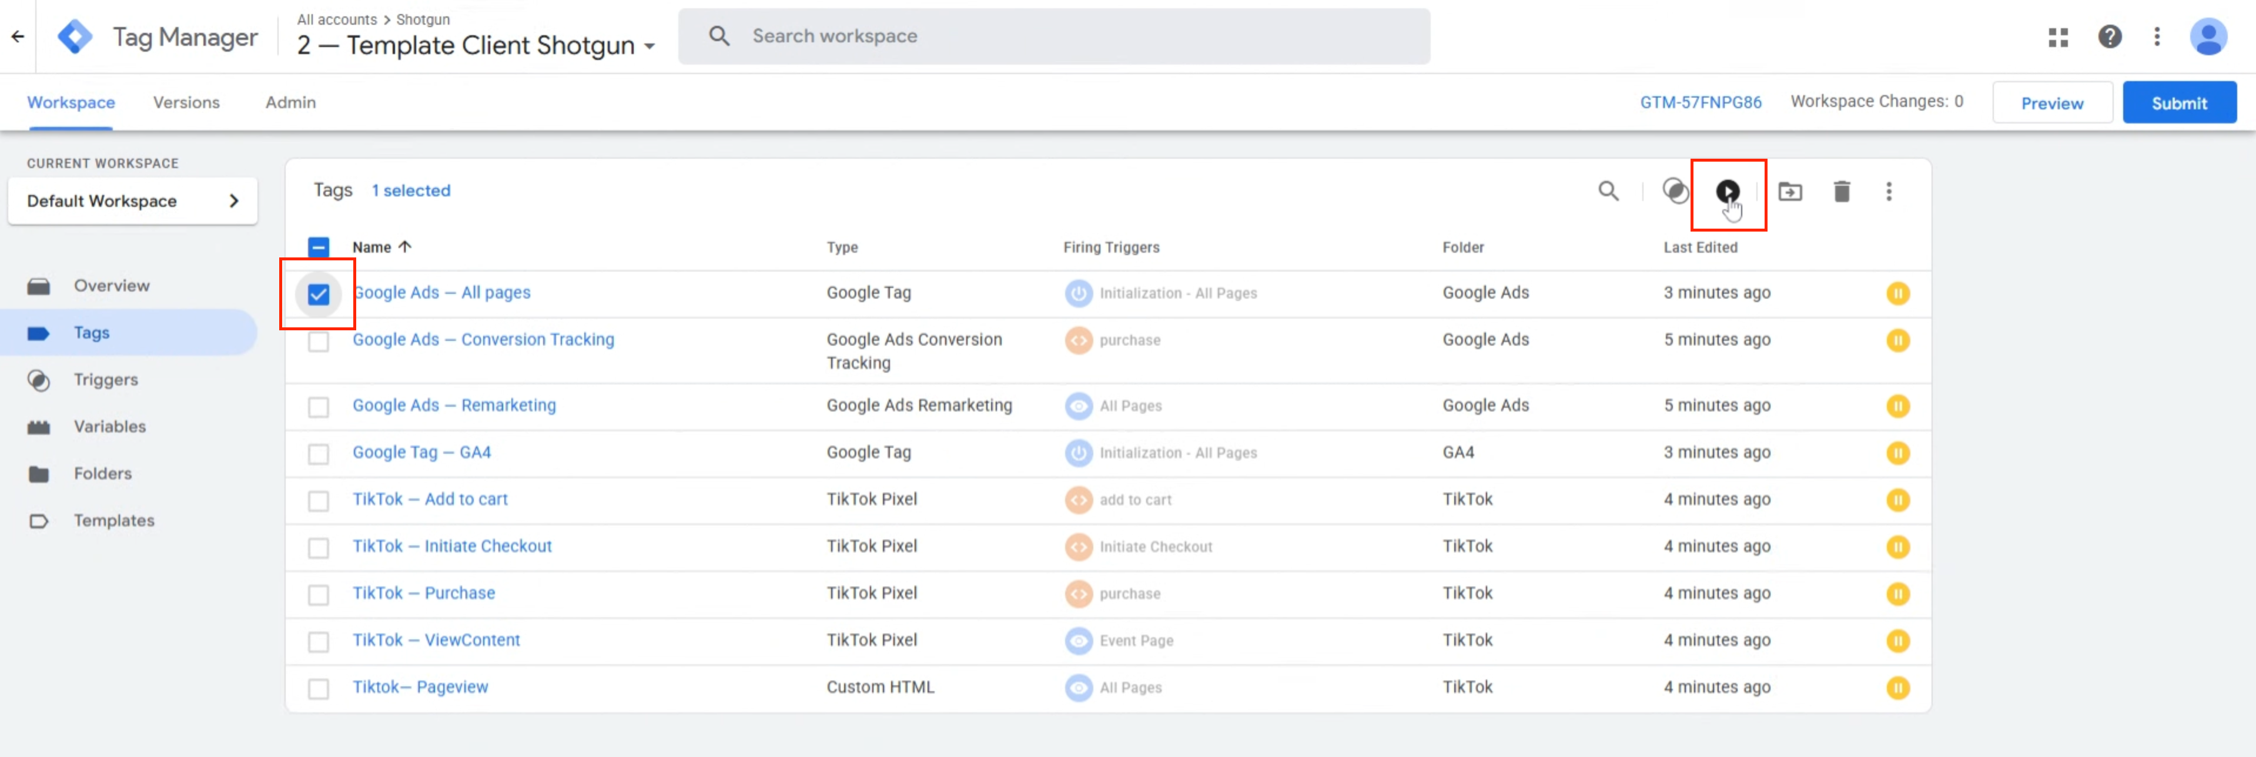
Task: Select Tags in sidebar
Action: point(129,333)
